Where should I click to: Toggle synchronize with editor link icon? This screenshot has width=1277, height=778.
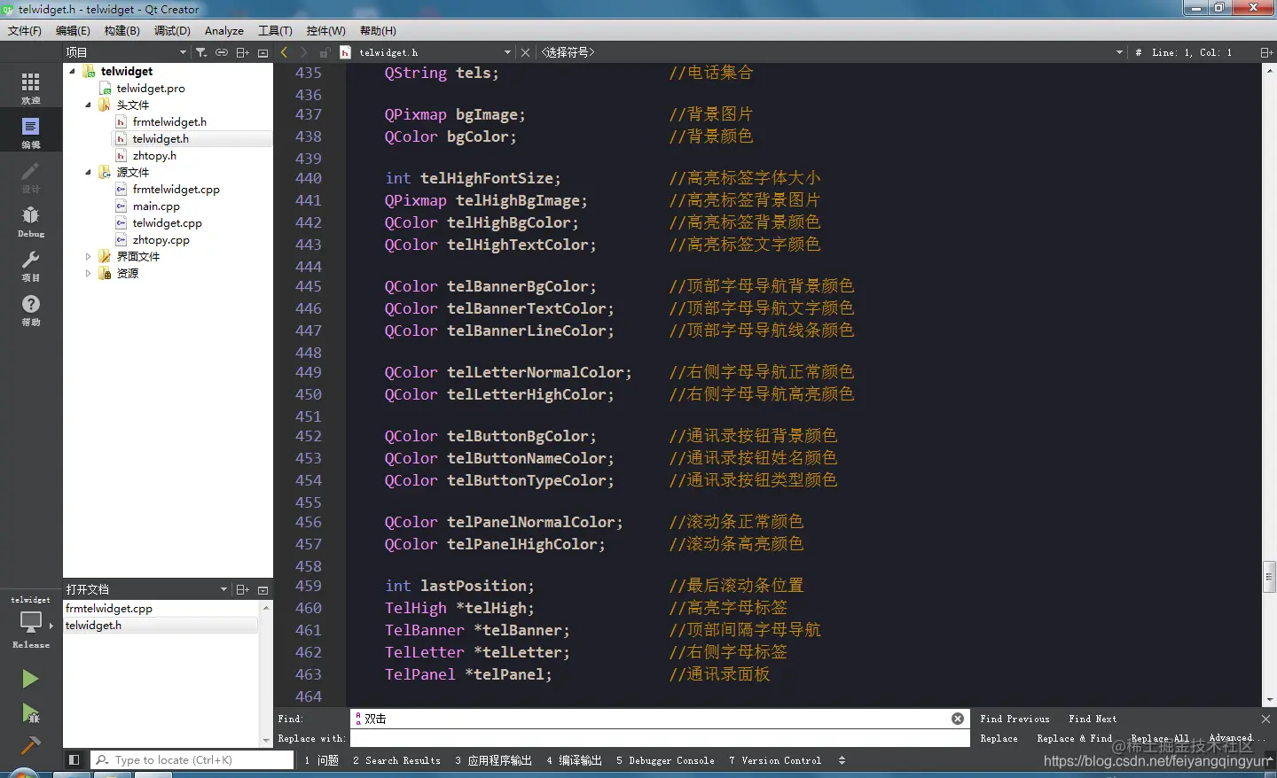click(x=222, y=52)
